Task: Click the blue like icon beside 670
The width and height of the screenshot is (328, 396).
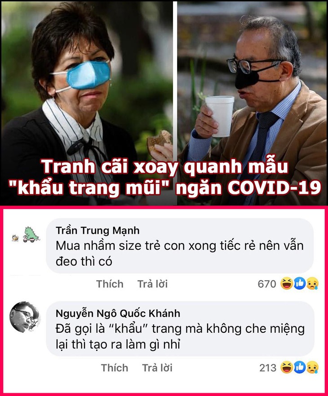Action: pyautogui.click(x=300, y=283)
